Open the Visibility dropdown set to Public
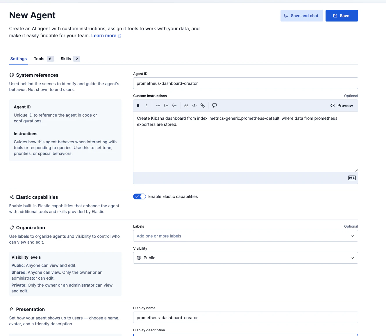The height and width of the screenshot is (336, 386). click(x=246, y=258)
